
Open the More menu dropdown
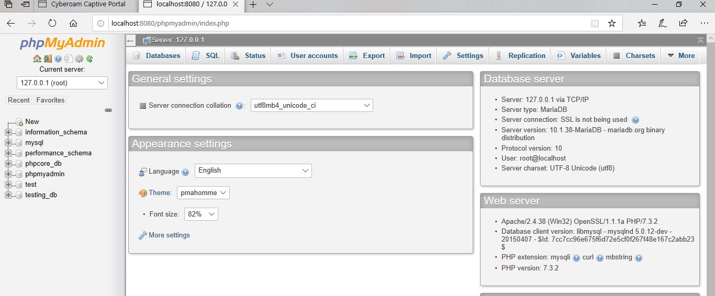[x=680, y=56]
